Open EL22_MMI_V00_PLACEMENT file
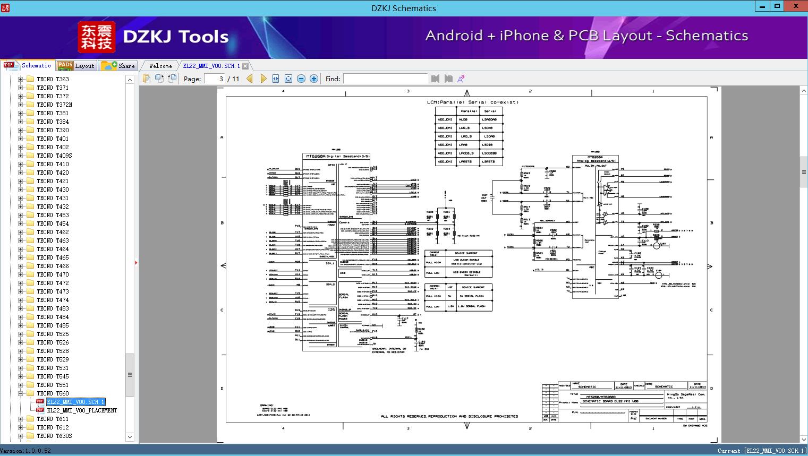This screenshot has height=456, width=808. (x=82, y=410)
